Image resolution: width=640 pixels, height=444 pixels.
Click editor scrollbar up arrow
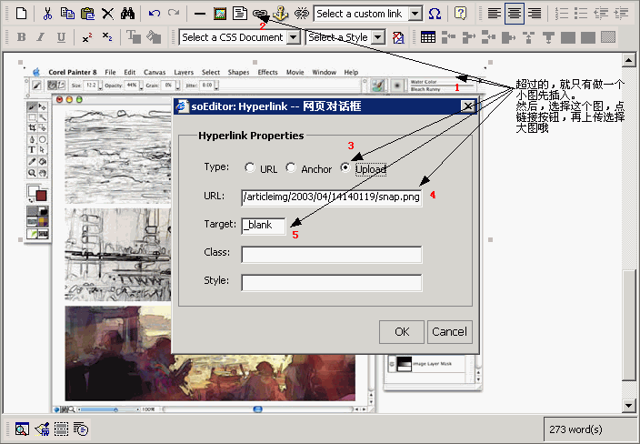pyautogui.click(x=628, y=61)
